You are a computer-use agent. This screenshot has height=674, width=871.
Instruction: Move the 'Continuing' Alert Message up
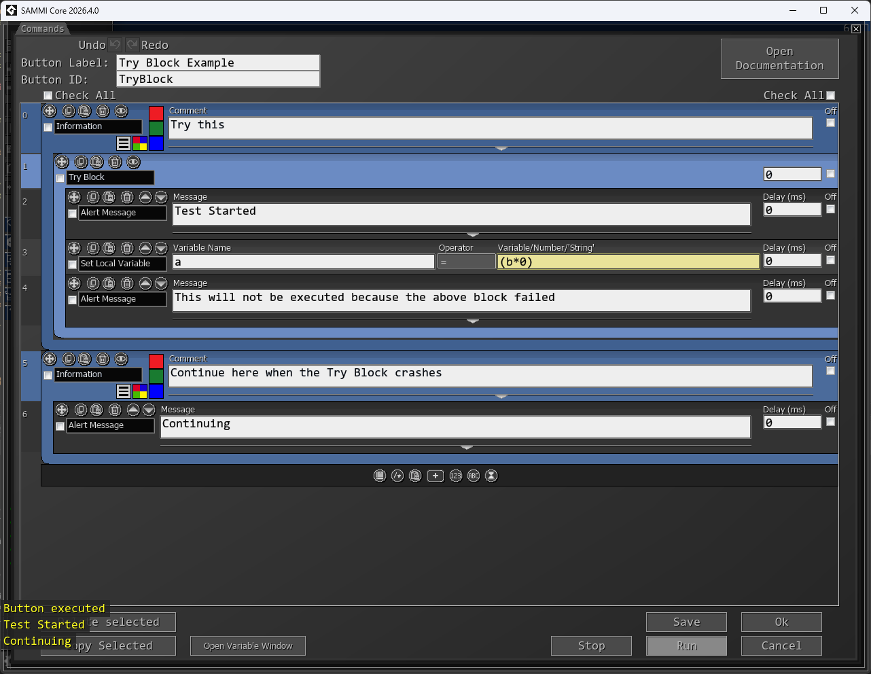[133, 410]
